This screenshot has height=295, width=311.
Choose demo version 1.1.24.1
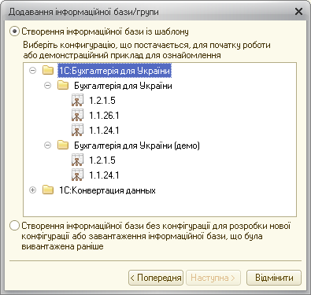tap(104, 175)
